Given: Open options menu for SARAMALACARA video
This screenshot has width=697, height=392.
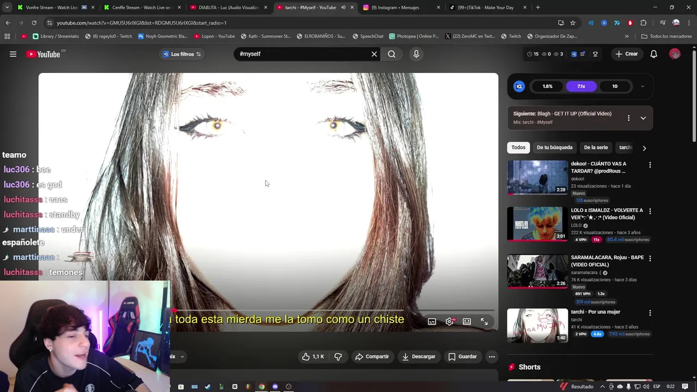Looking at the screenshot, I should click(650, 258).
